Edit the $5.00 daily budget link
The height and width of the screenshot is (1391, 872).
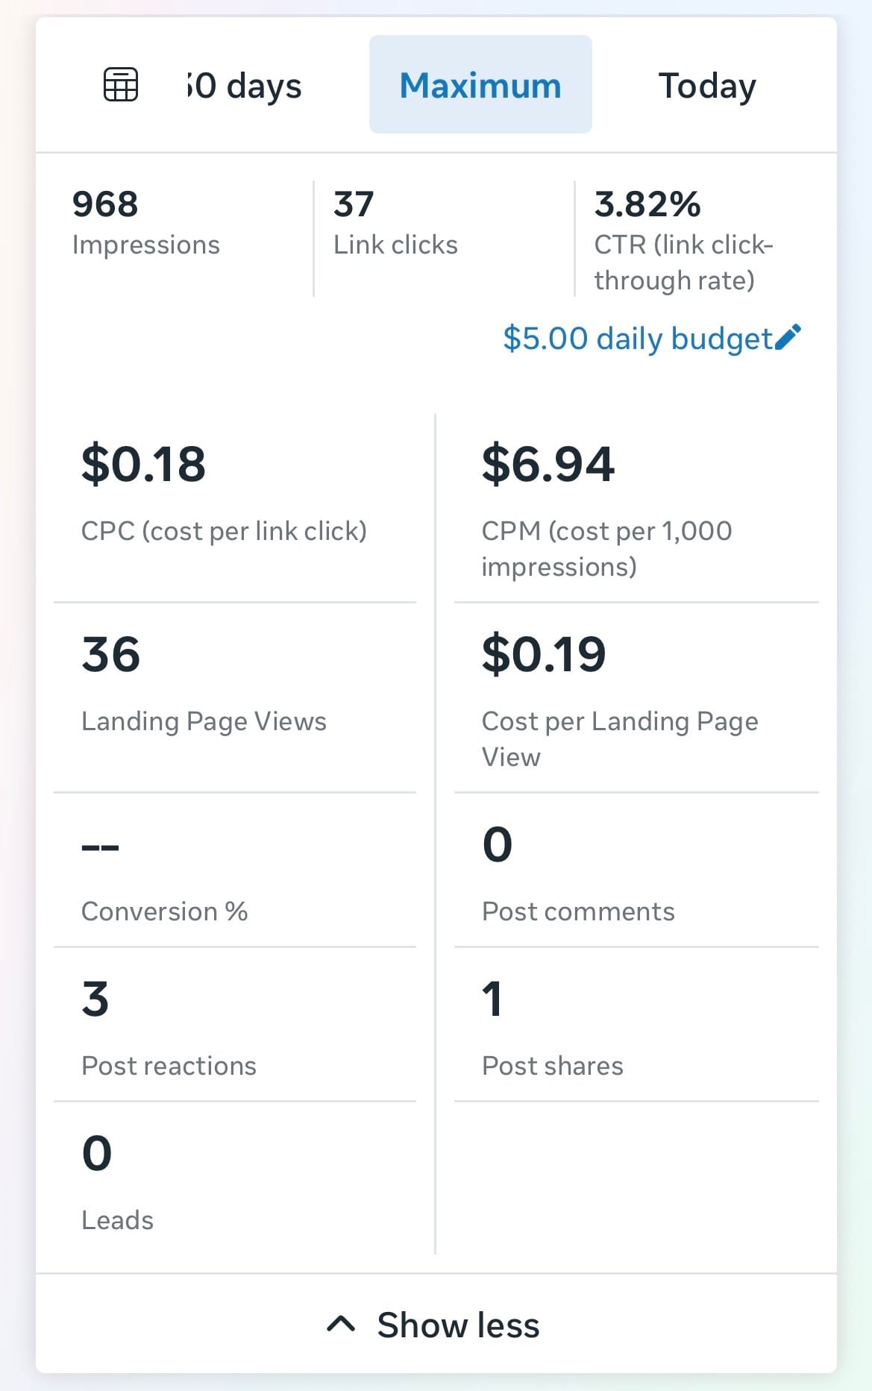coord(638,339)
